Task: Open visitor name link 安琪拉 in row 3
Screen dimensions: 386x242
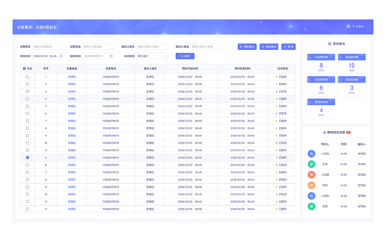Action: click(72, 91)
